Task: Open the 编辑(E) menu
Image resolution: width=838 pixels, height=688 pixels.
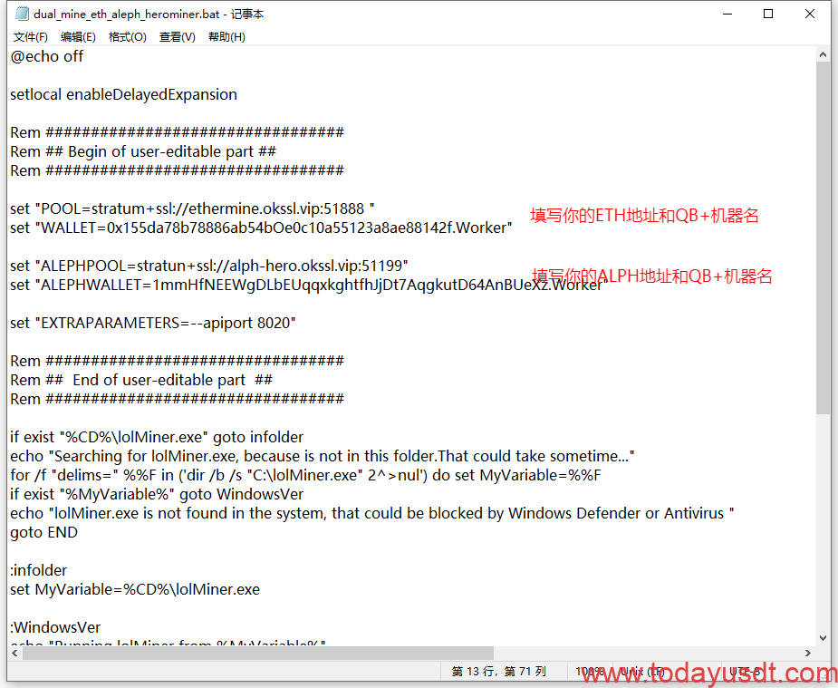Action: 78,37
